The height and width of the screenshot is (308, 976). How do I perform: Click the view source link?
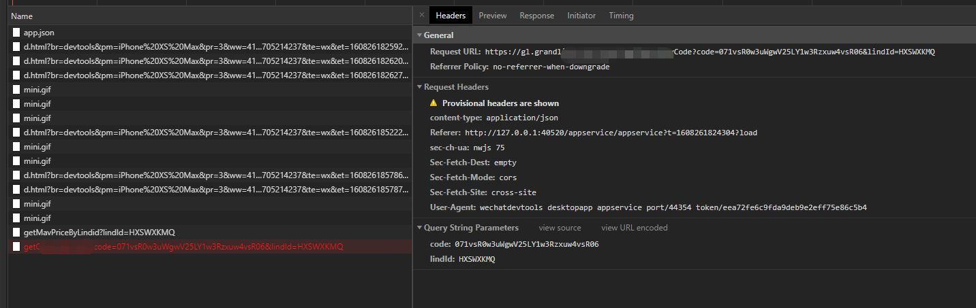point(560,228)
